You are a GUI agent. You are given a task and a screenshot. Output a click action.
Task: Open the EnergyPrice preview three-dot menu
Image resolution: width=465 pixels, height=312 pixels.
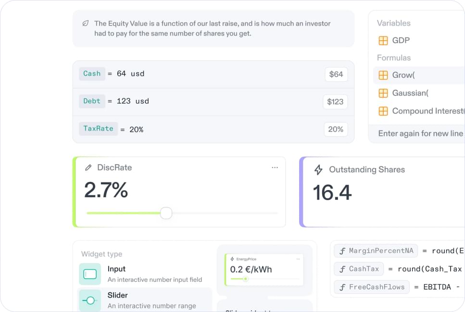(298, 259)
